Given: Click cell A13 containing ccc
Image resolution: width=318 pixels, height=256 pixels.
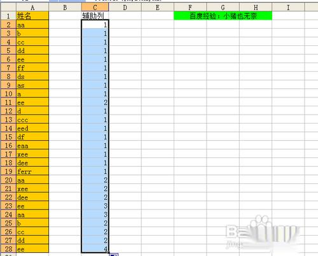Looking at the screenshot, I should point(32,120).
